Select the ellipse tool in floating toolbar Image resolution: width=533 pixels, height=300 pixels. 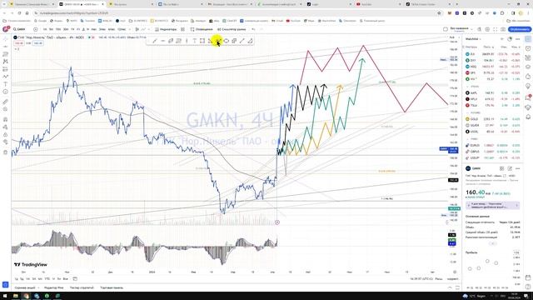[226, 41]
